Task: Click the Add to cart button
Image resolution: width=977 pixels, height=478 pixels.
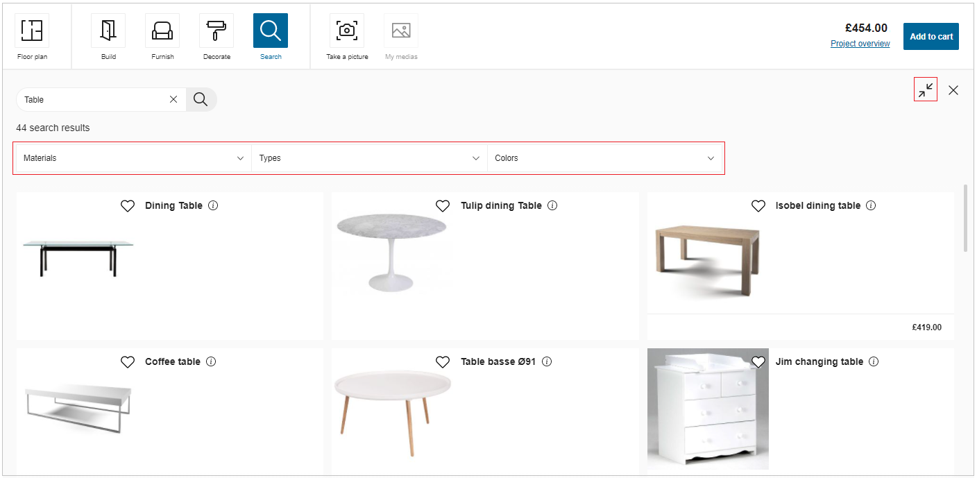Action: (931, 37)
